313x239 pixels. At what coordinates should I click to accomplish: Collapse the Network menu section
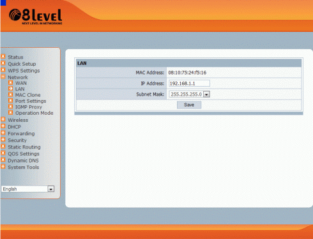tap(3, 76)
